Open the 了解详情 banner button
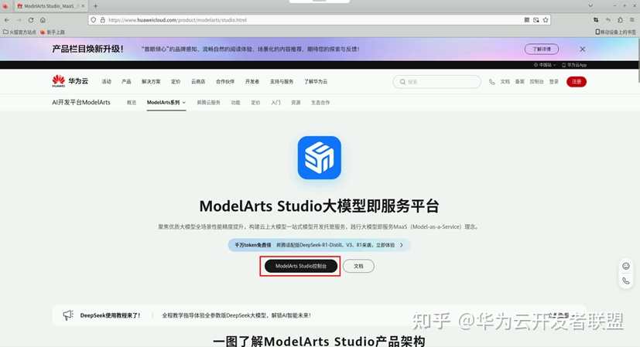This screenshot has width=640, height=347. point(541,49)
